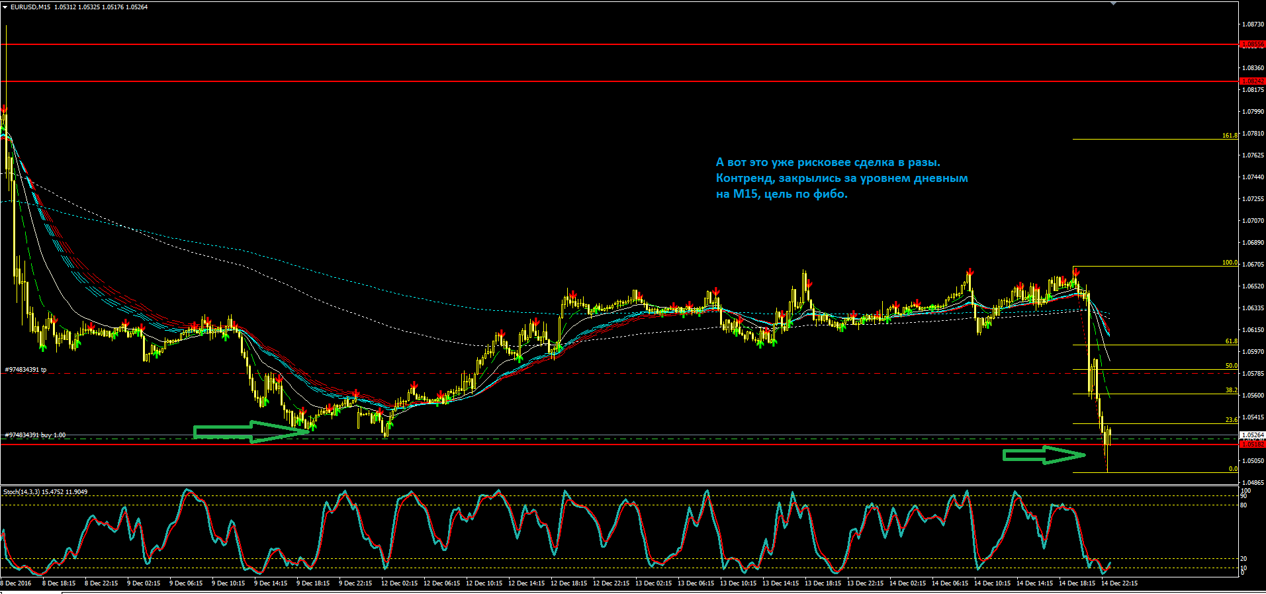The image size is (1266, 594).
Task: Select the Fibonacci 0.0 level label
Action: (1233, 469)
